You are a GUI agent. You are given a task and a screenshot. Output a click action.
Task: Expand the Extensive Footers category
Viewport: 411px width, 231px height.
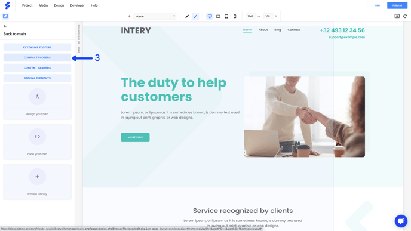pos(37,47)
